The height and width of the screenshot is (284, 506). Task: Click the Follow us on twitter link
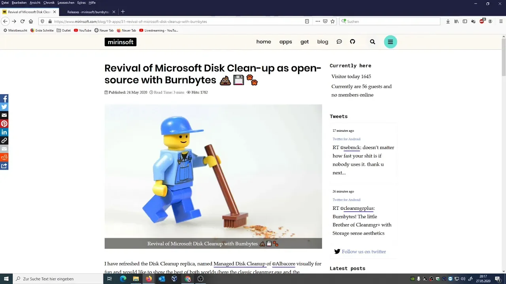[x=364, y=252]
